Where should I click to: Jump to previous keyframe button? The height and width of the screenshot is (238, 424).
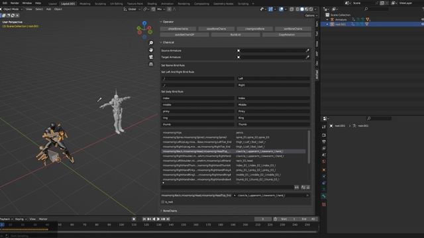(149, 219)
